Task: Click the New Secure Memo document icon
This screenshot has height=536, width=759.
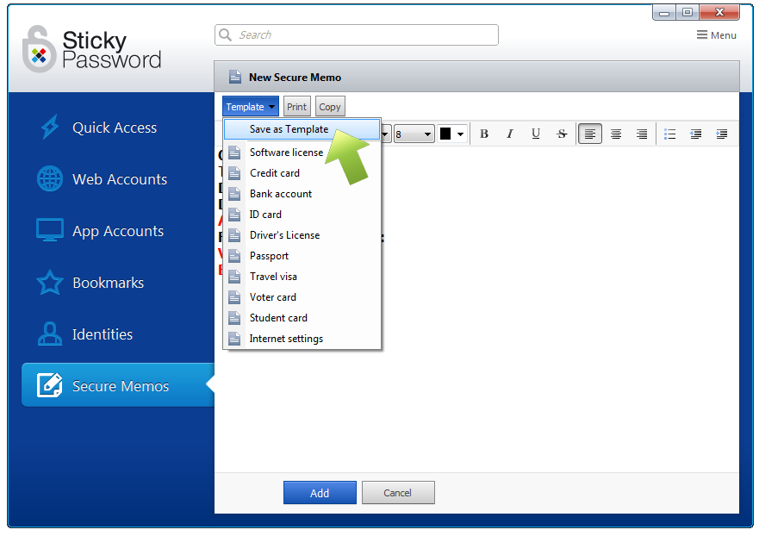Action: coord(235,77)
